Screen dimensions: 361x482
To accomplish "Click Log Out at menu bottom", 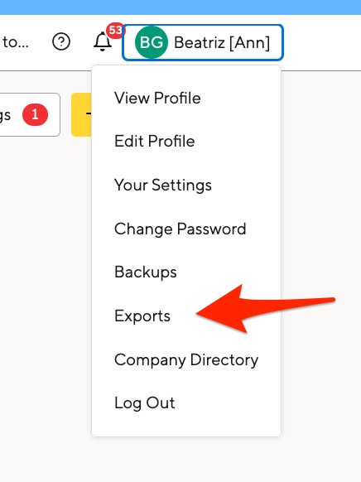I will click(144, 403).
